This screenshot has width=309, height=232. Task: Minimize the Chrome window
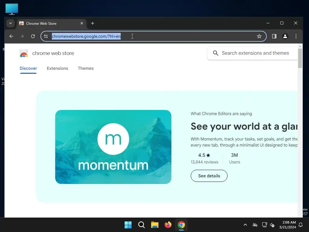268,23
